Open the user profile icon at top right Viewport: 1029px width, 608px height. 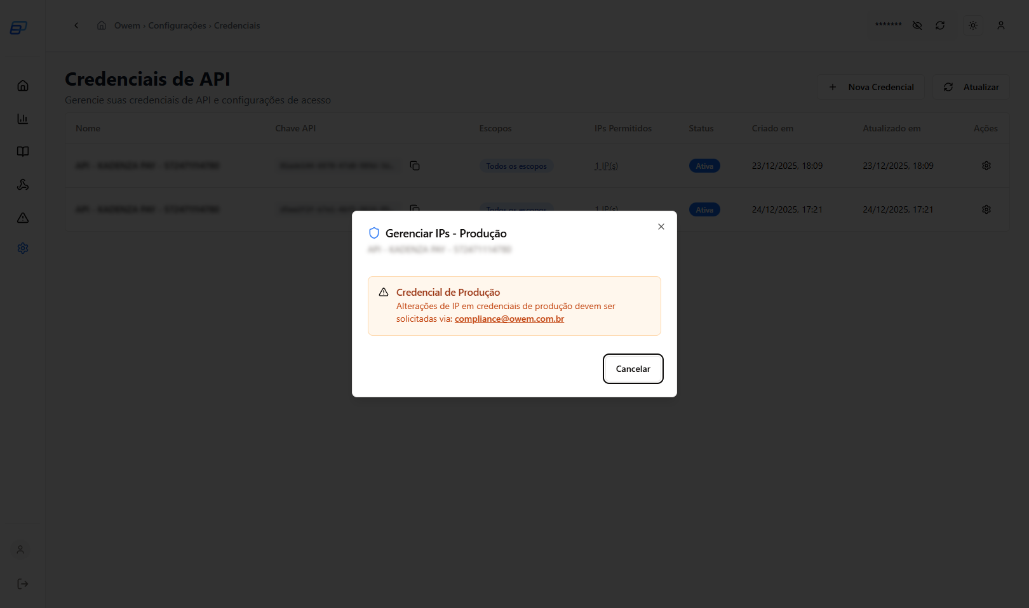[x=1001, y=25]
